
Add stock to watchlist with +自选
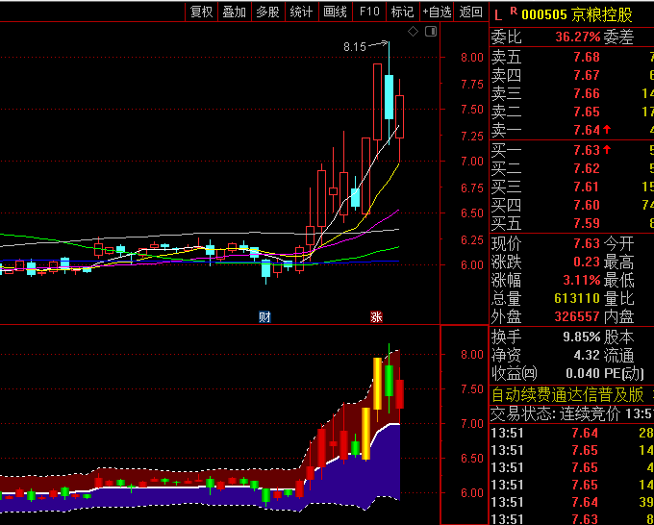(x=436, y=12)
